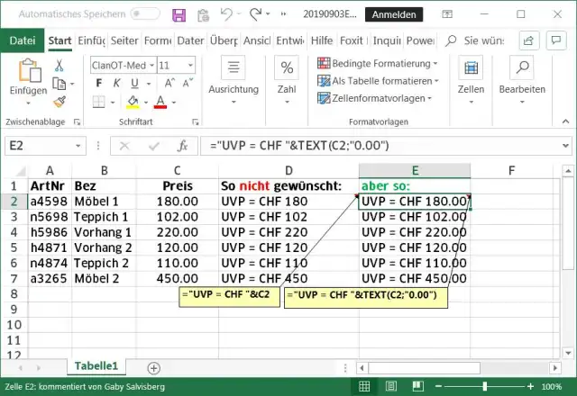Expand the underline style dropdown arrow
The height and width of the screenshot is (396, 577).
coord(149,84)
